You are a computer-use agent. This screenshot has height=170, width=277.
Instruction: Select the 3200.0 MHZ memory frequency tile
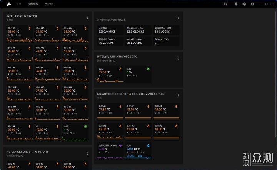click(x=110, y=30)
